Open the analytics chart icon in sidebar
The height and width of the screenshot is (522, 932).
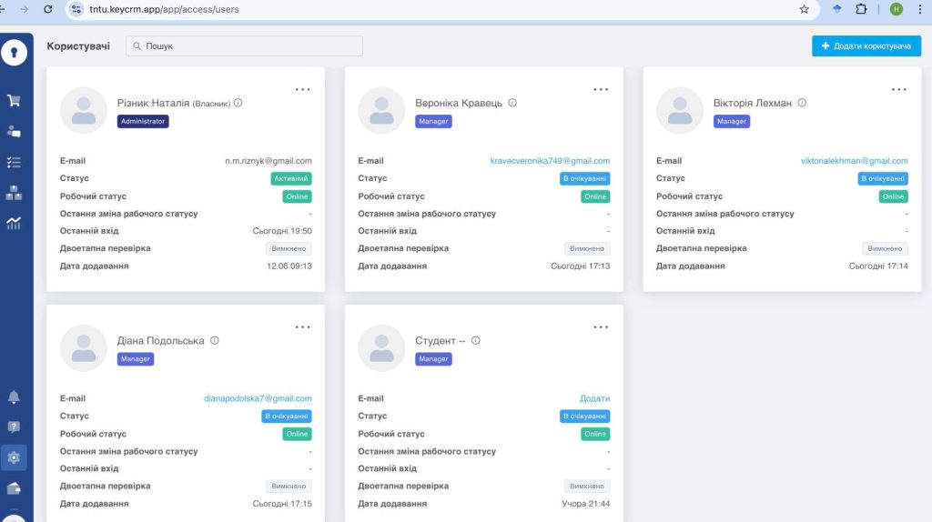pos(14,223)
